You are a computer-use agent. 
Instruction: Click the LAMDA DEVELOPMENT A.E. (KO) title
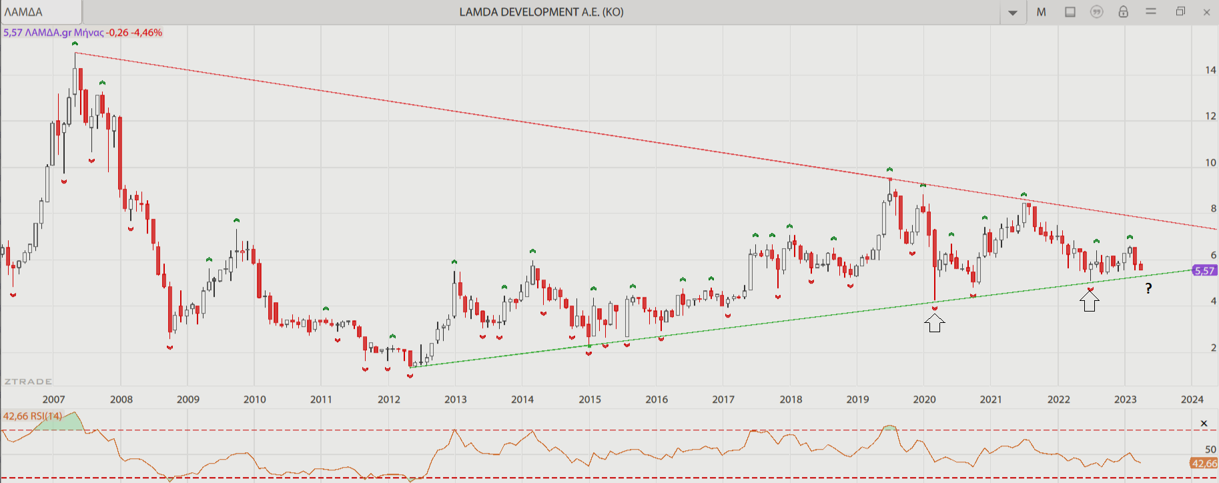(542, 12)
